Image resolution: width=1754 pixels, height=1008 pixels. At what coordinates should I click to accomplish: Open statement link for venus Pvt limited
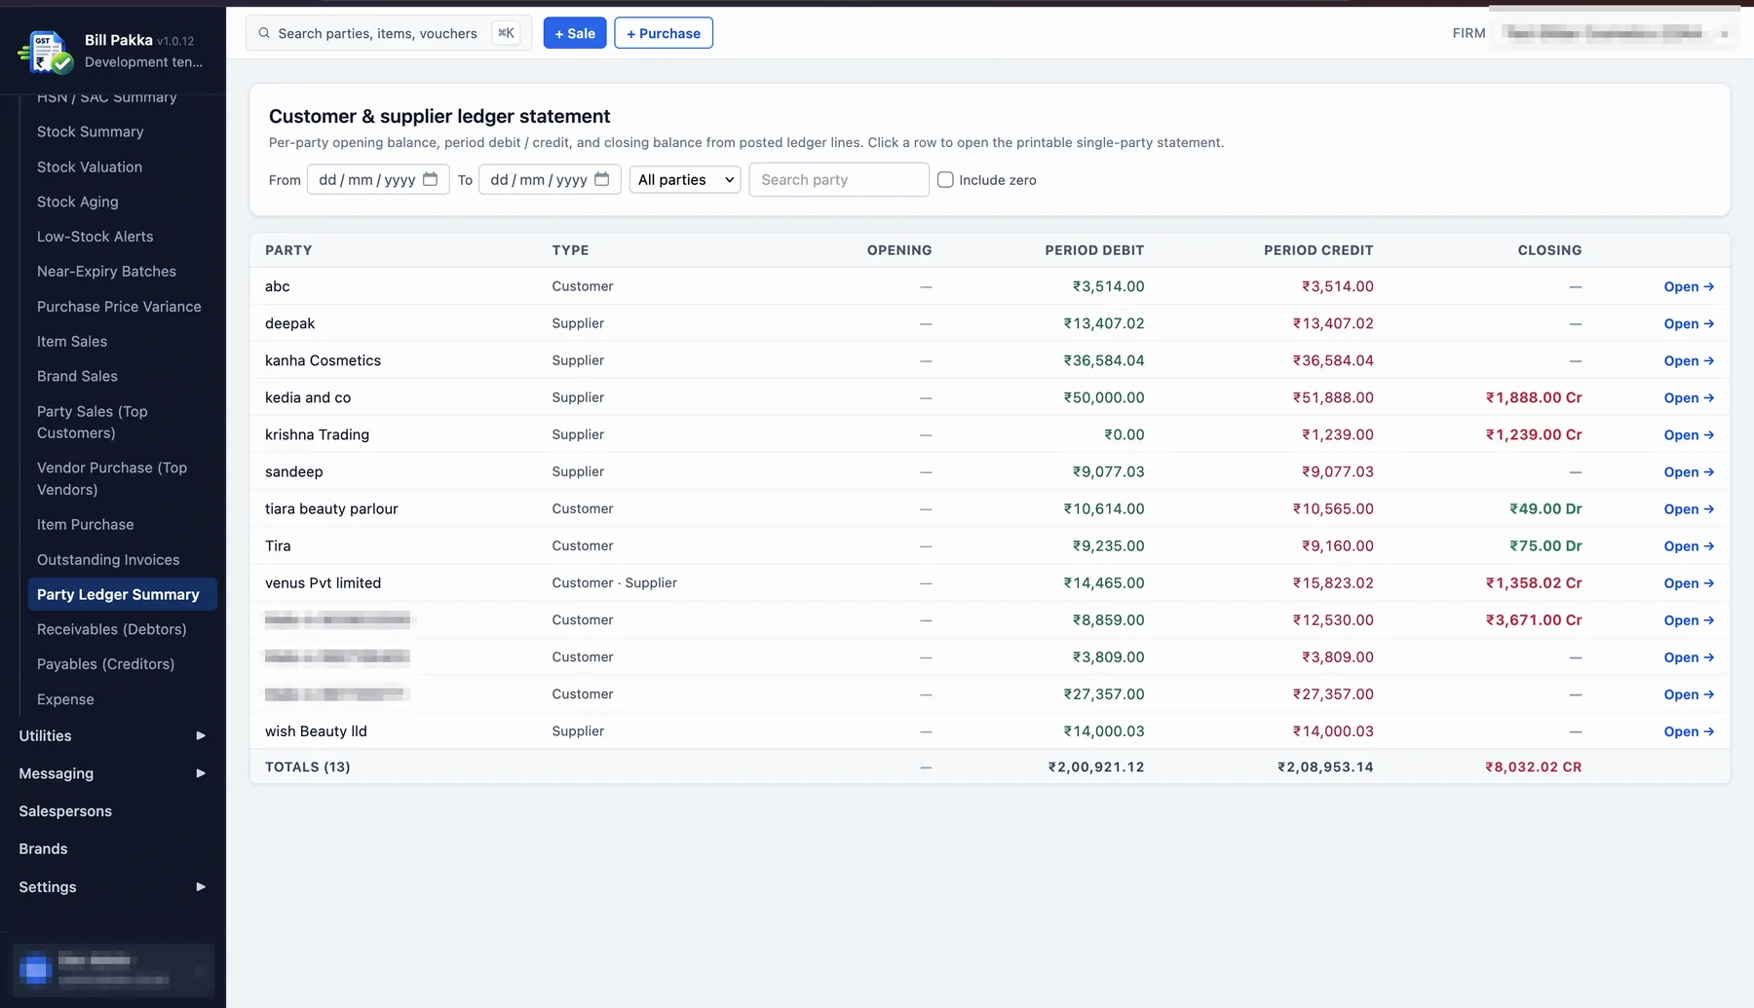[x=1689, y=583]
